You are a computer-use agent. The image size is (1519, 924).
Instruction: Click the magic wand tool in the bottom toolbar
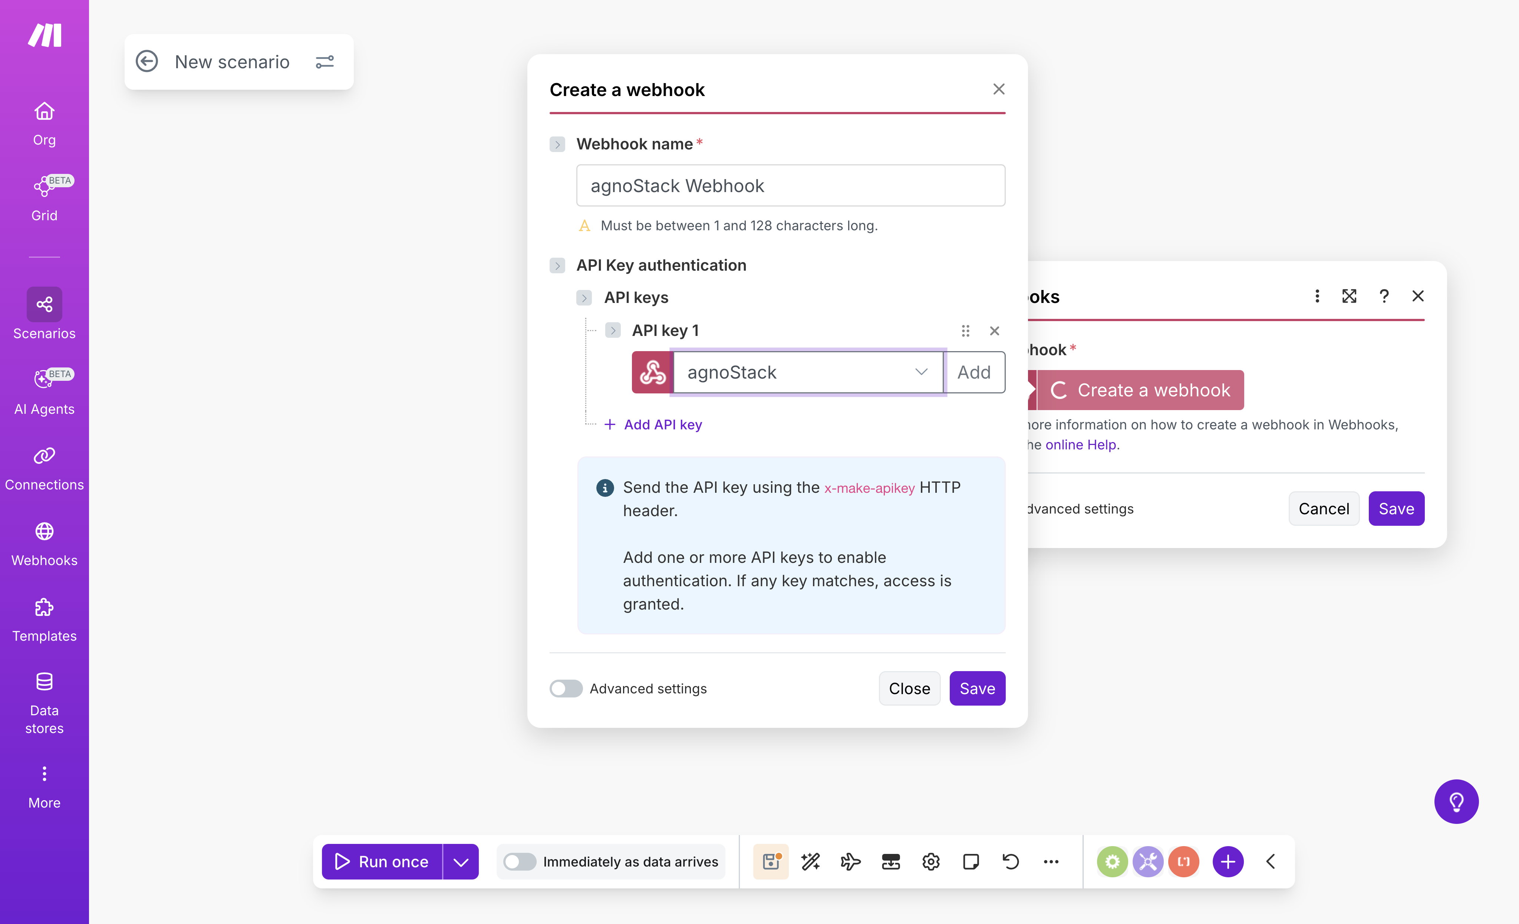tap(810, 861)
